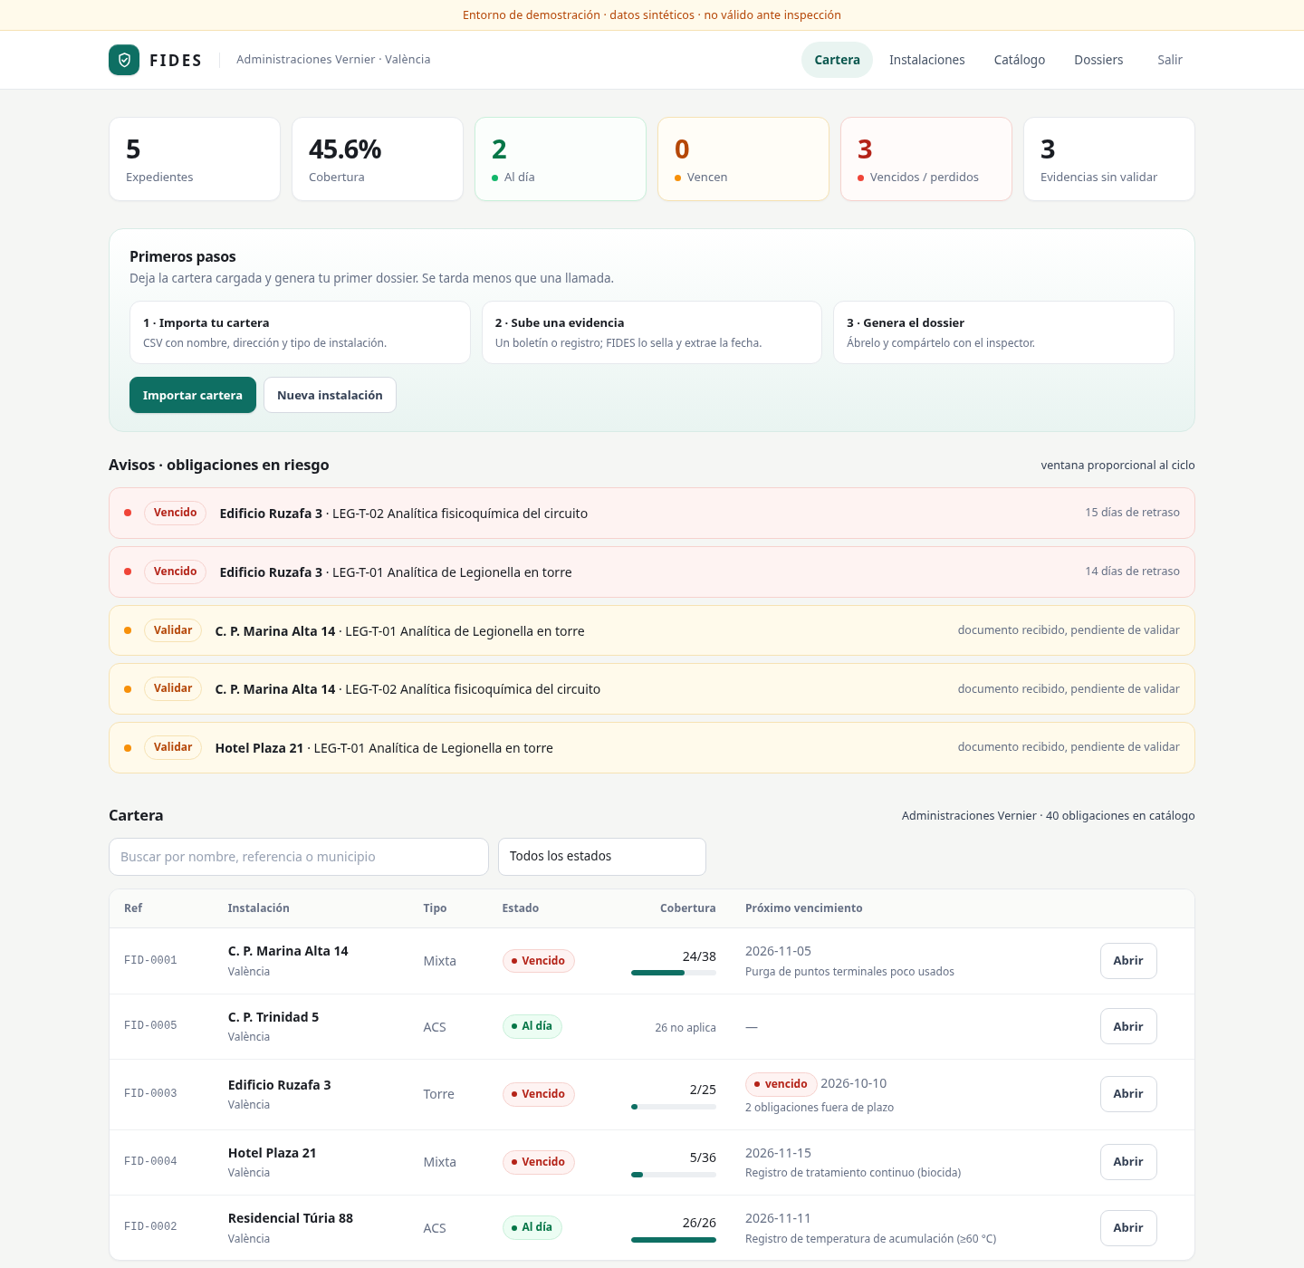This screenshot has height=1268, width=1304.
Task: Click Abrir for Residencial Túria 88
Action: point(1128,1228)
